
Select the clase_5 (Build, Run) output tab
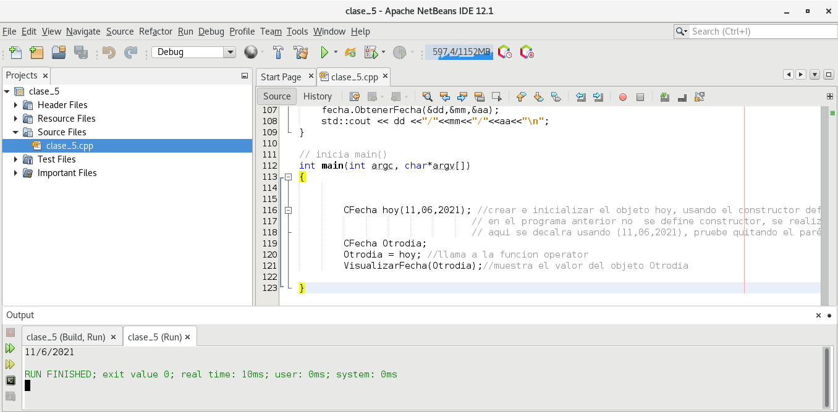coord(66,337)
